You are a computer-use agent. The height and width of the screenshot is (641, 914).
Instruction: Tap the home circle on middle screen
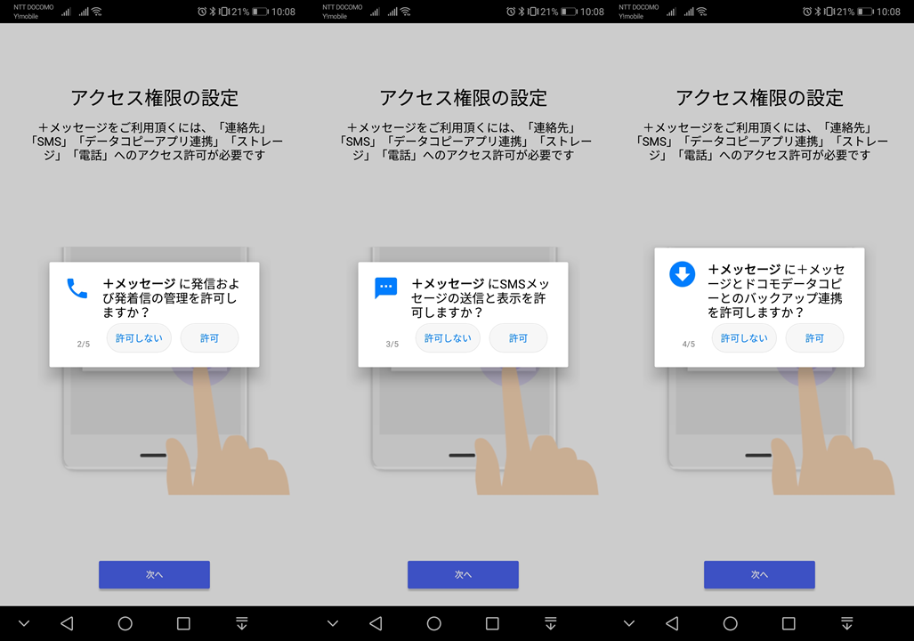point(434,623)
